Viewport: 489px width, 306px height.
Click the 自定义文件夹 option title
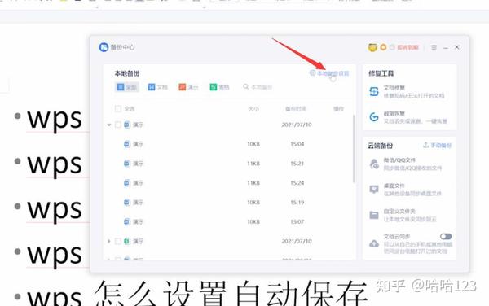(x=399, y=211)
